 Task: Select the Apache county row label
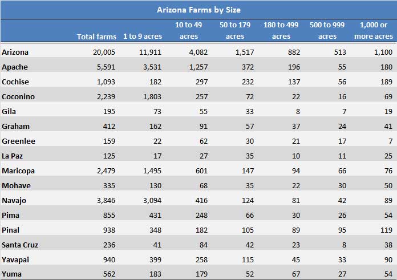(15, 67)
